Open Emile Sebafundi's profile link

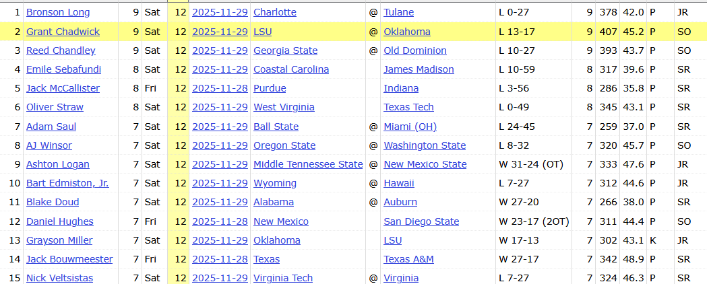tap(63, 69)
